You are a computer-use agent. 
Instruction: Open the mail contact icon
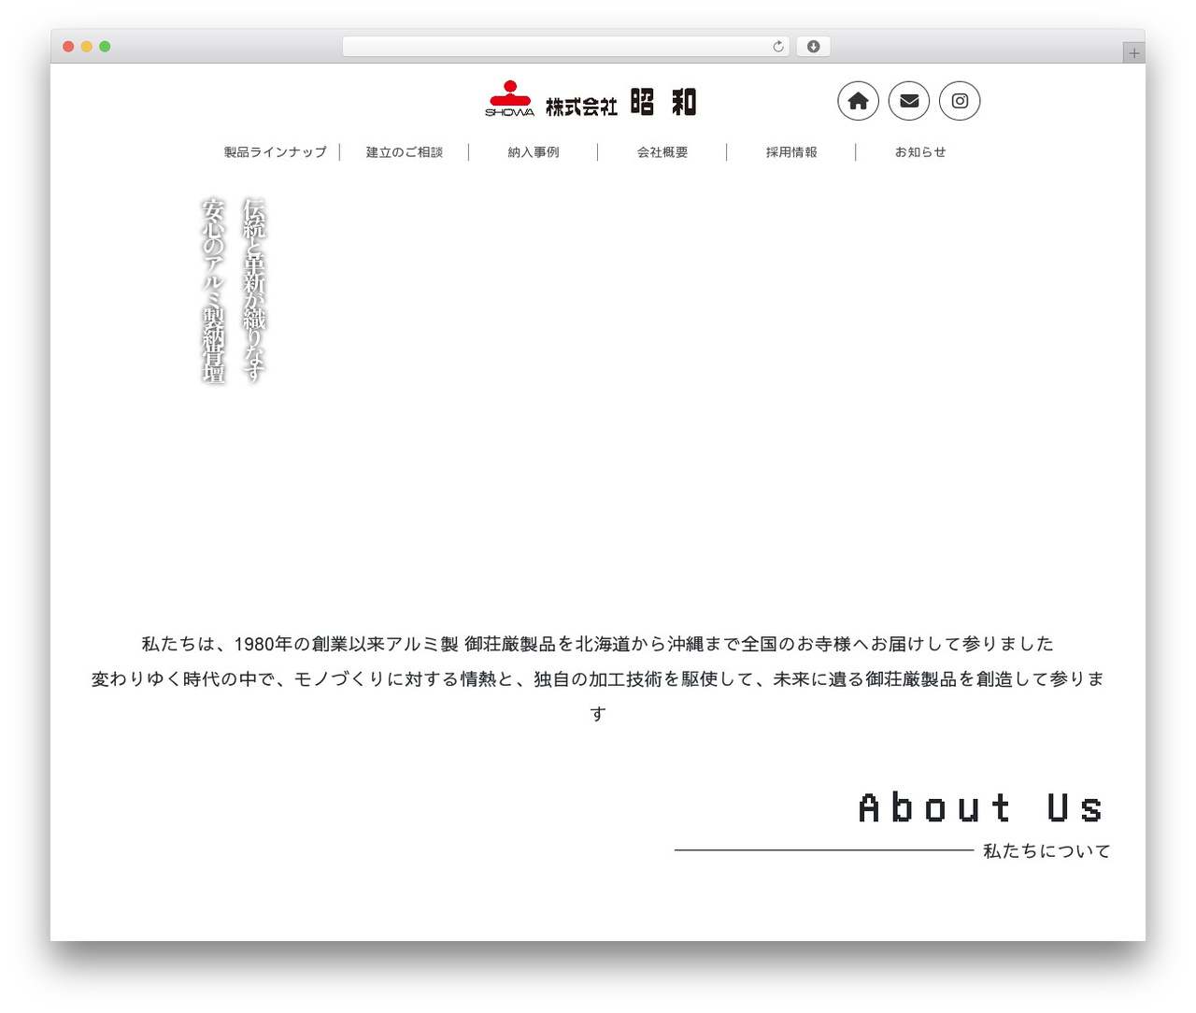click(x=909, y=101)
